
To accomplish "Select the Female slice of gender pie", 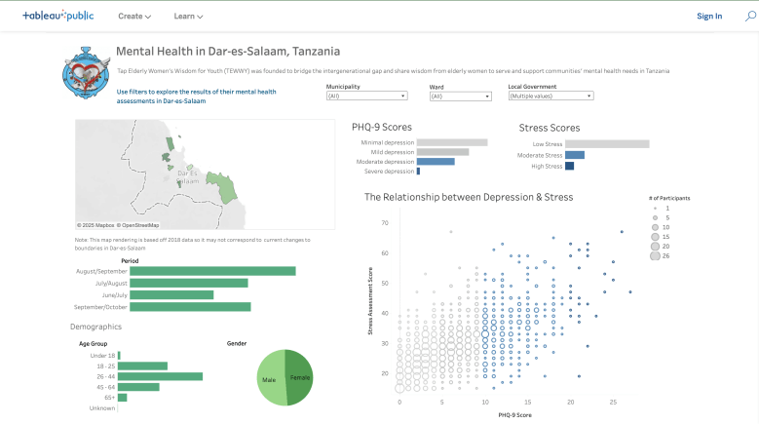I will tap(298, 377).
